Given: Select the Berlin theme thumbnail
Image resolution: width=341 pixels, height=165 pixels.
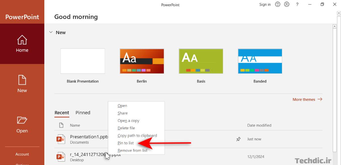Looking at the screenshot, I should pyautogui.click(x=142, y=61).
